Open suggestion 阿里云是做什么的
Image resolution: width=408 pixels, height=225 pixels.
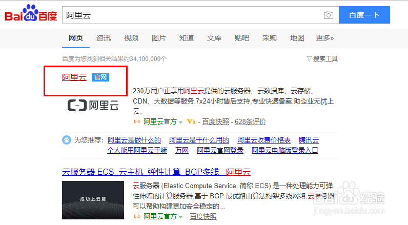coord(134,140)
